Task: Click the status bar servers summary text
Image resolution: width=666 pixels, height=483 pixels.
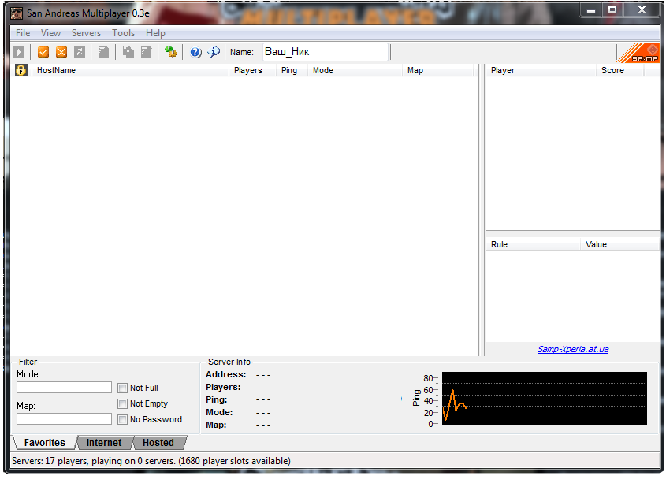Action: pyautogui.click(x=151, y=462)
